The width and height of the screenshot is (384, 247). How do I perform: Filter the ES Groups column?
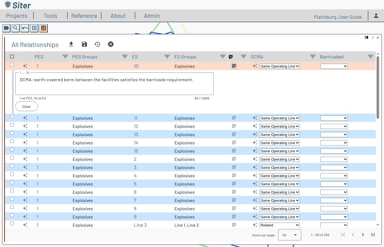point(223,57)
